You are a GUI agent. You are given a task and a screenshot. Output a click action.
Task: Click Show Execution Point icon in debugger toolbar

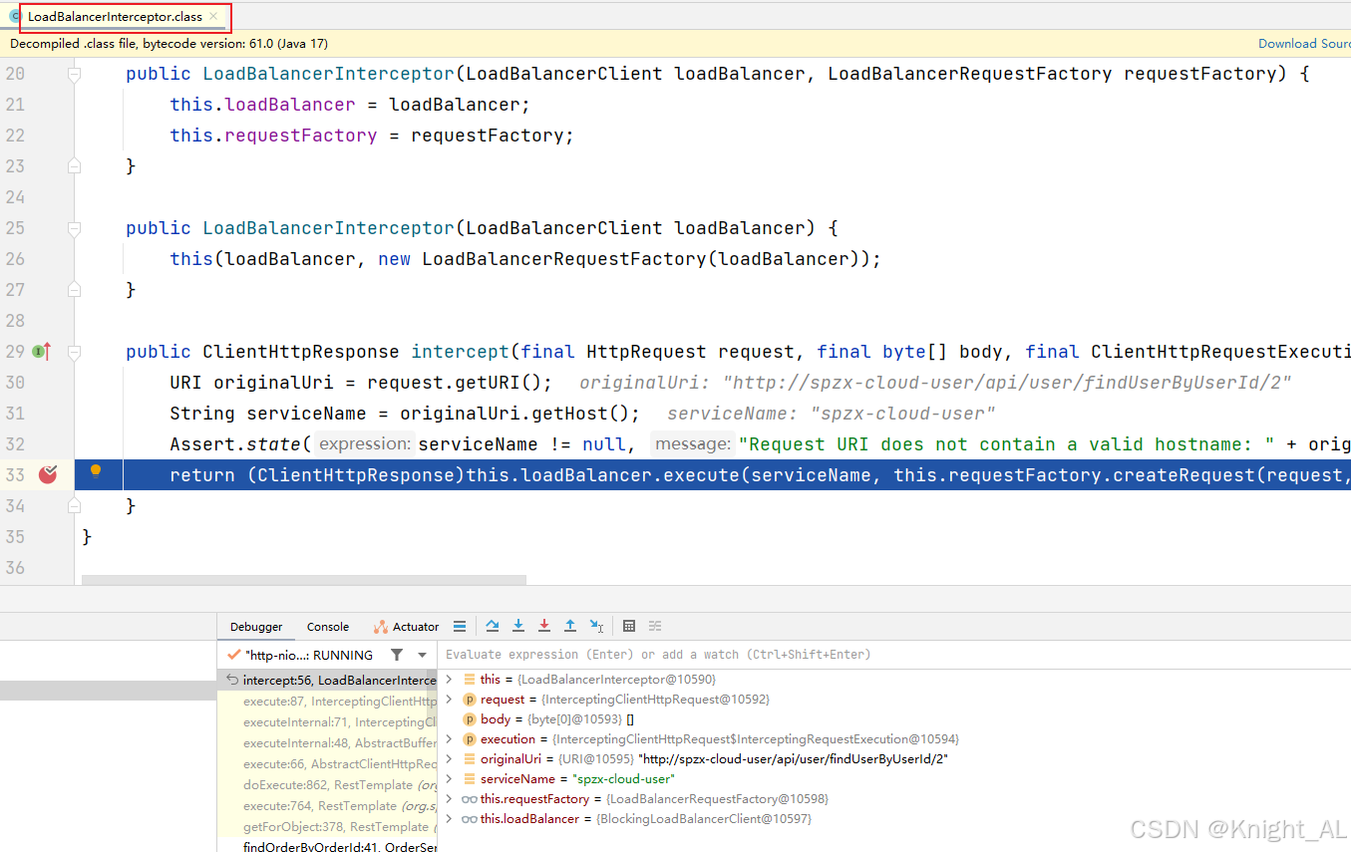460,626
